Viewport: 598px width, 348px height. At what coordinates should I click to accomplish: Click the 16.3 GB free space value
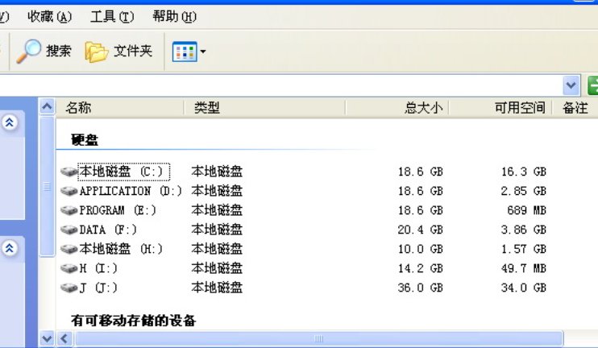click(x=524, y=172)
